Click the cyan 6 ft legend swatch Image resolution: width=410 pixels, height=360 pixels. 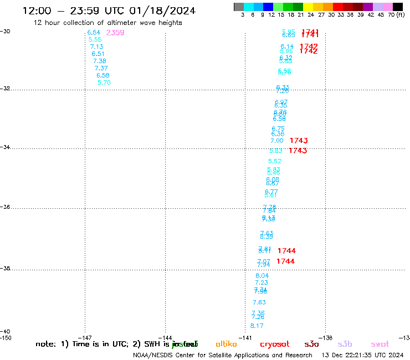coord(249,7)
